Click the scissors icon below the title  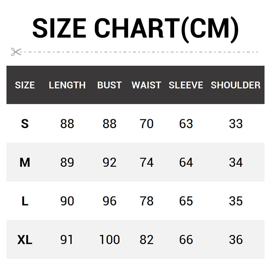16,52
